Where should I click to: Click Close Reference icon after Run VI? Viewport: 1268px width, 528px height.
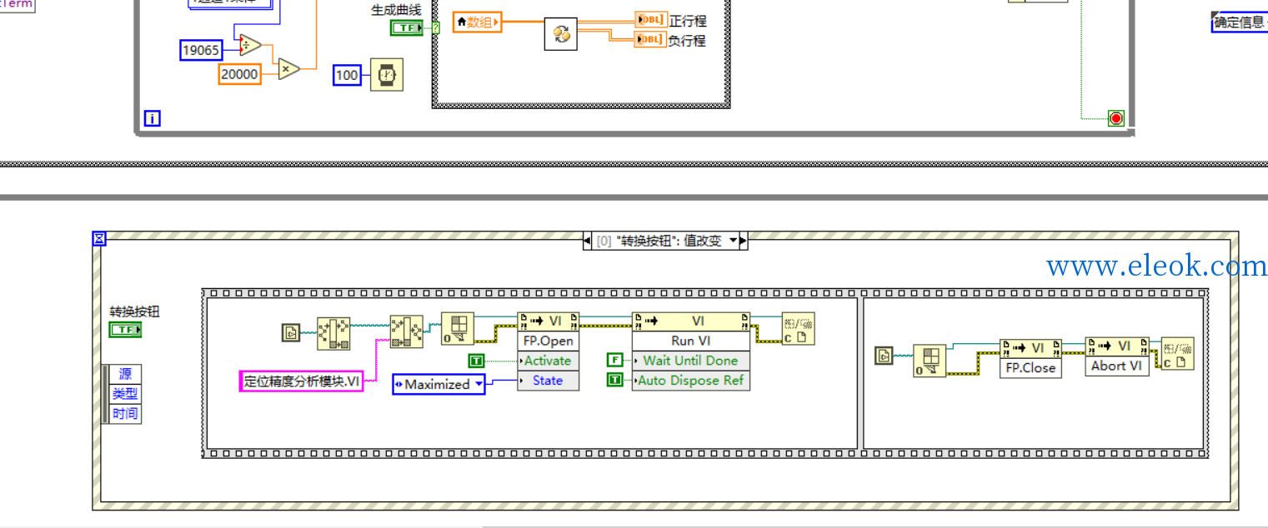coord(798,329)
